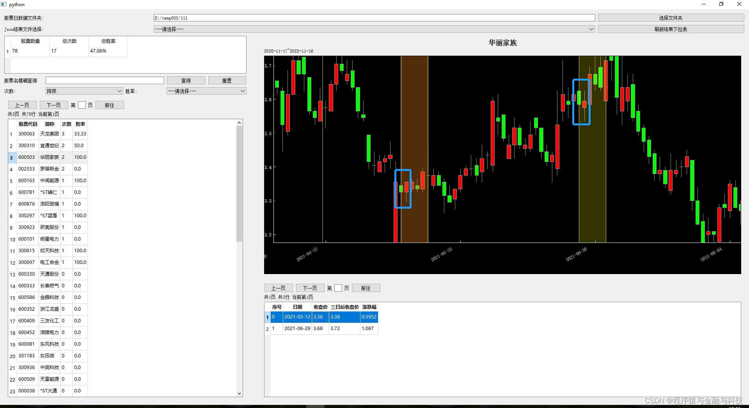Select stock 600586 金晶科技
The width and height of the screenshot is (749, 408).
[48, 297]
